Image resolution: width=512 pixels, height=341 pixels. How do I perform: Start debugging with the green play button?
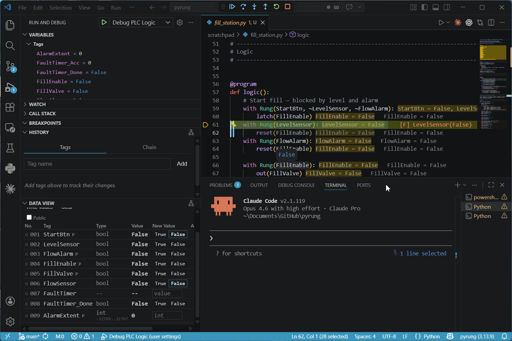[x=104, y=23]
